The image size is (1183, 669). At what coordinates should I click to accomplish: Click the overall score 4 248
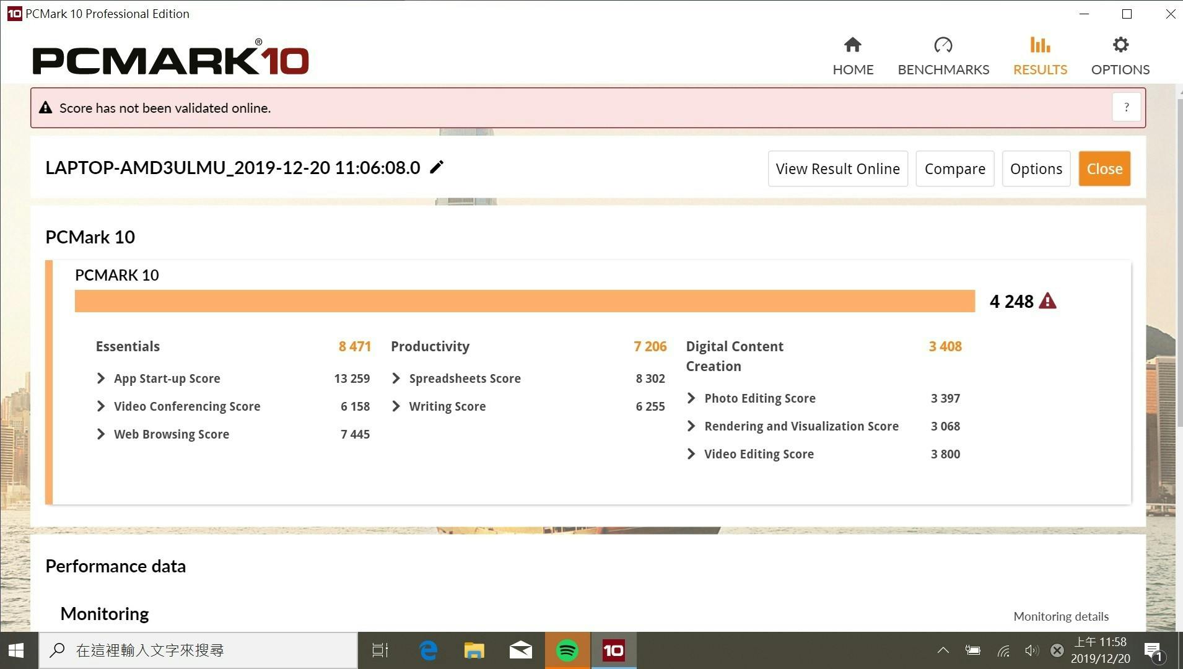(x=1011, y=301)
